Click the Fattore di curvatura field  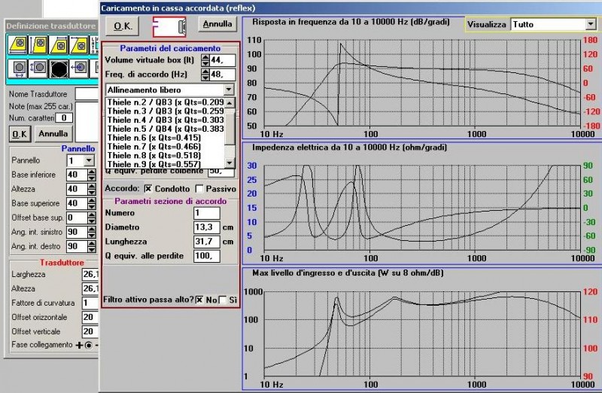pos(90,303)
